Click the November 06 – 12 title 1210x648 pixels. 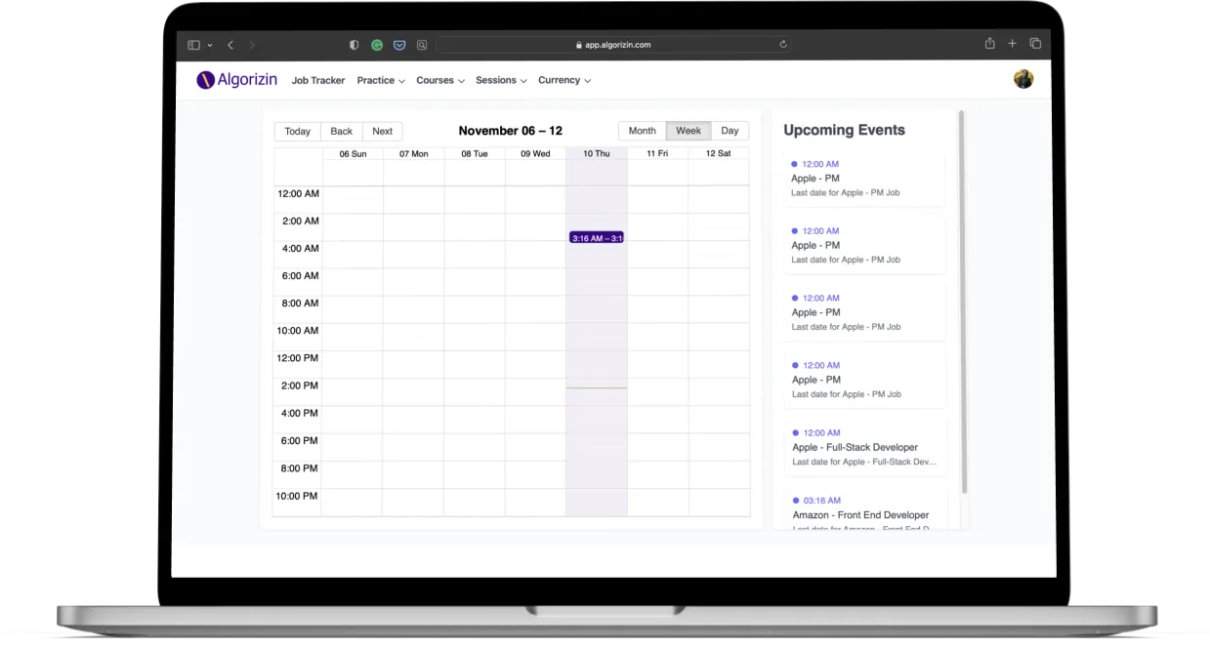point(511,131)
